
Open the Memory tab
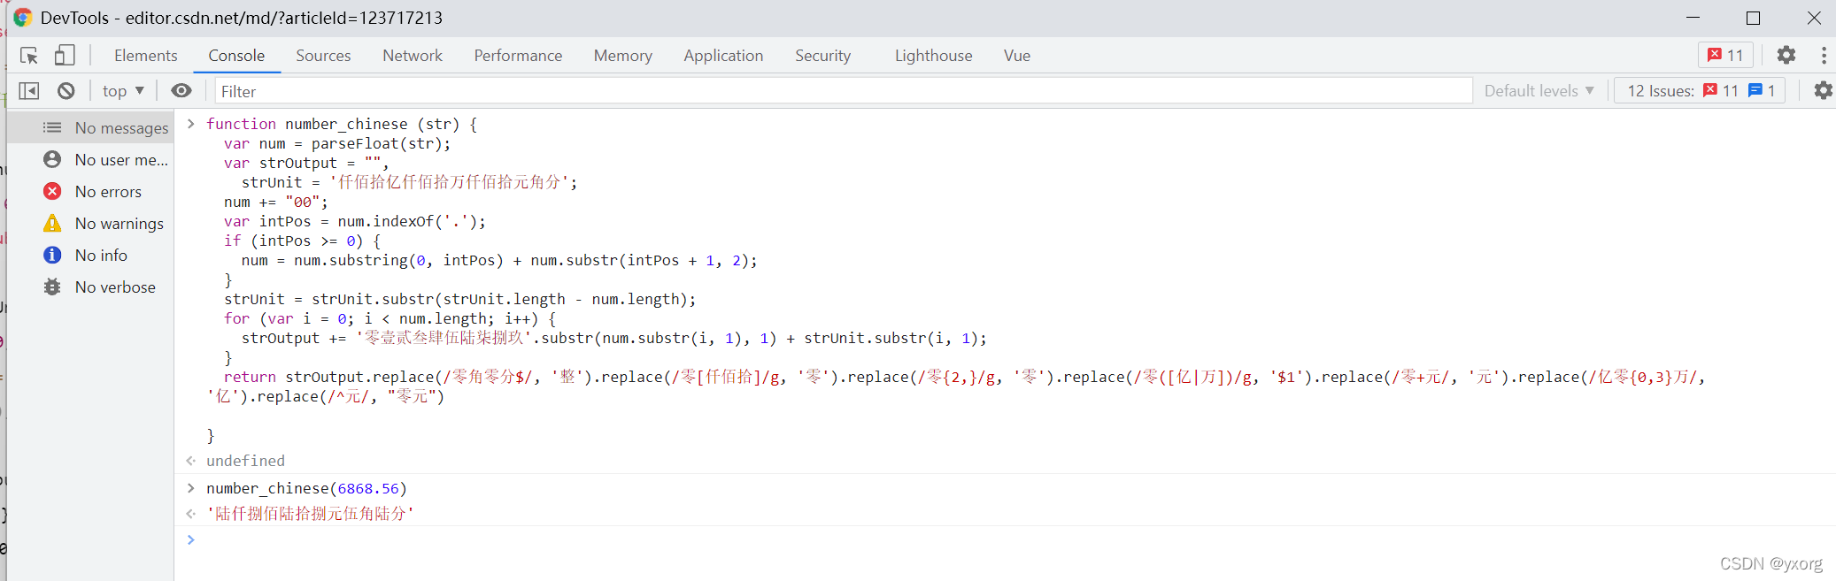click(622, 56)
